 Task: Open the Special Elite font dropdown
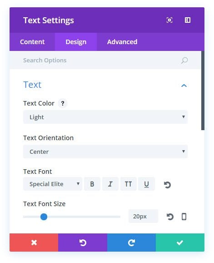pyautogui.click(x=53, y=184)
